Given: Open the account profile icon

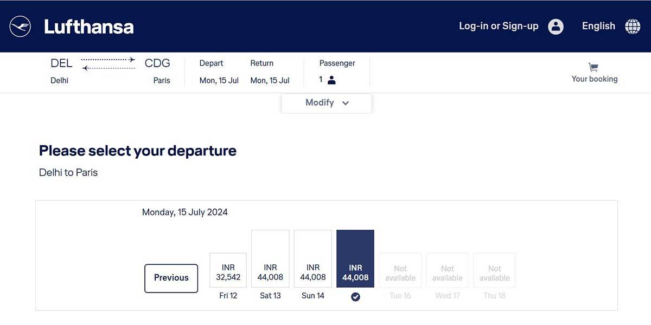Looking at the screenshot, I should 555,26.
